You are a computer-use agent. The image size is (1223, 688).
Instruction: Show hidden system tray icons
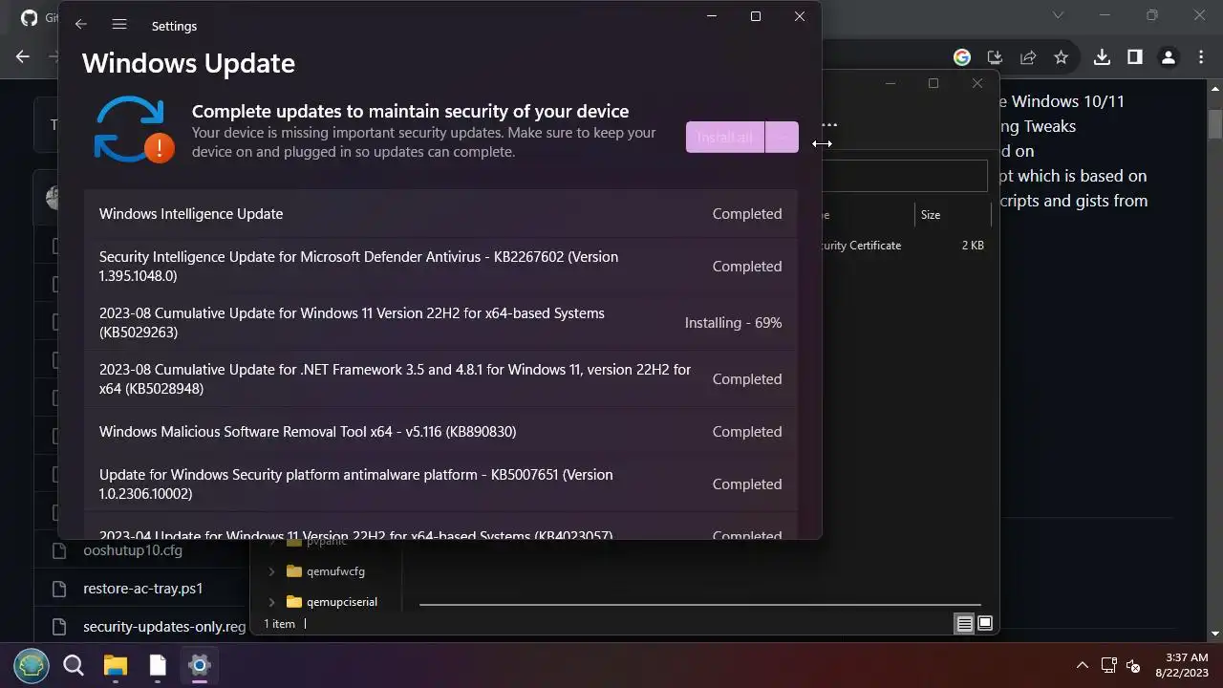[x=1083, y=665]
